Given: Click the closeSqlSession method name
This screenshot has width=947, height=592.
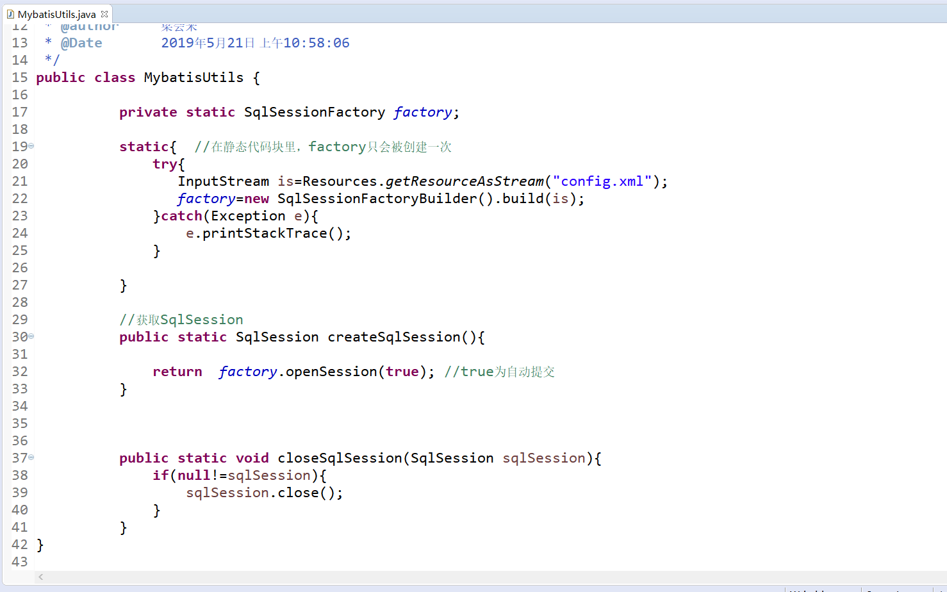Looking at the screenshot, I should click(340, 458).
